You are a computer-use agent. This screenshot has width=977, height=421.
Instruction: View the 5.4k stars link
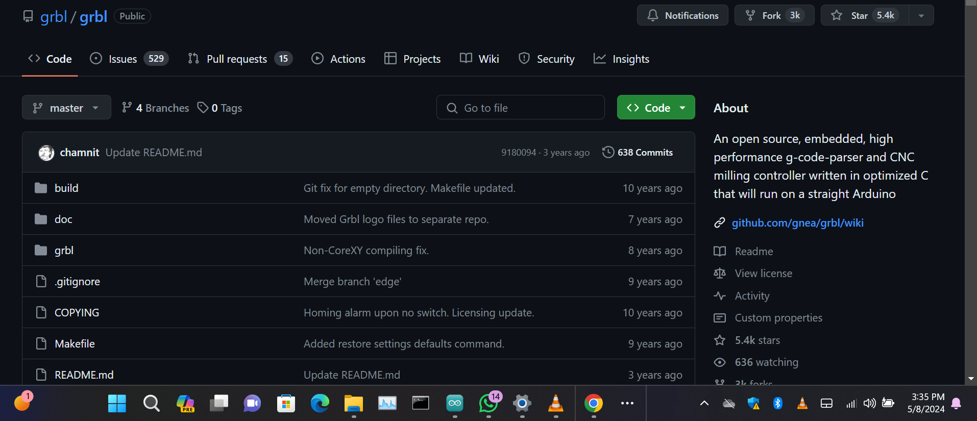757,340
